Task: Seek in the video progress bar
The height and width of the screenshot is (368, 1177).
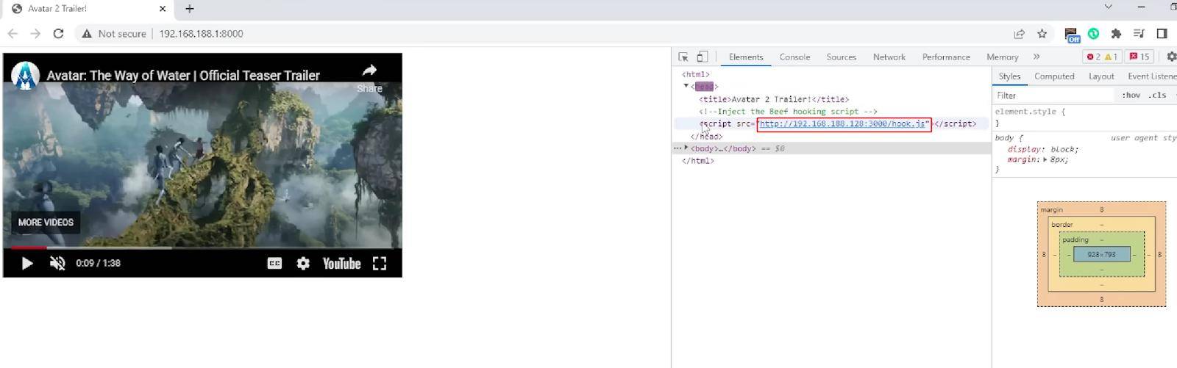Action: (x=202, y=248)
